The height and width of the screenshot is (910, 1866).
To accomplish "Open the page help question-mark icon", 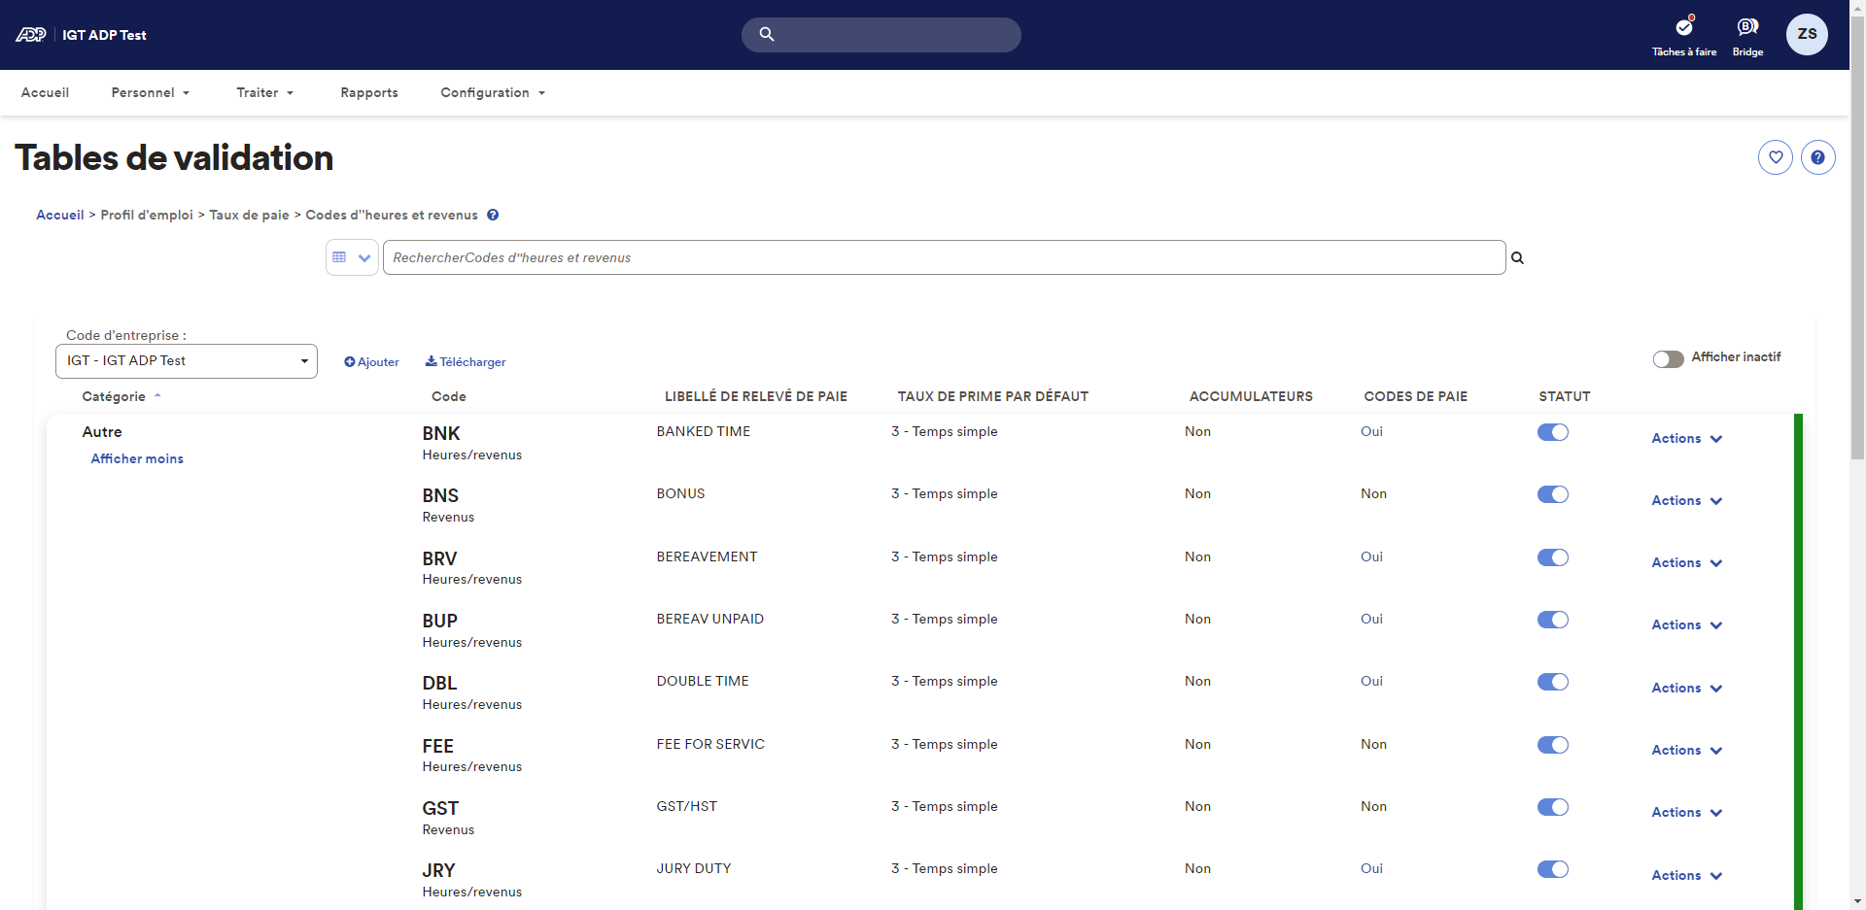I will pos(1816,157).
